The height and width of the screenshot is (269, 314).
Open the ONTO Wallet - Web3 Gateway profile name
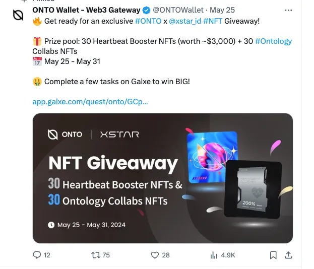tap(86, 10)
